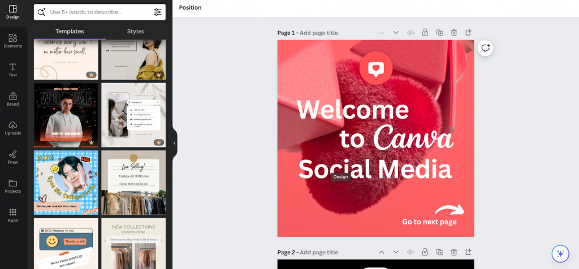This screenshot has height=269, width=579.
Task: Open the Projects panel
Action: coord(12,186)
